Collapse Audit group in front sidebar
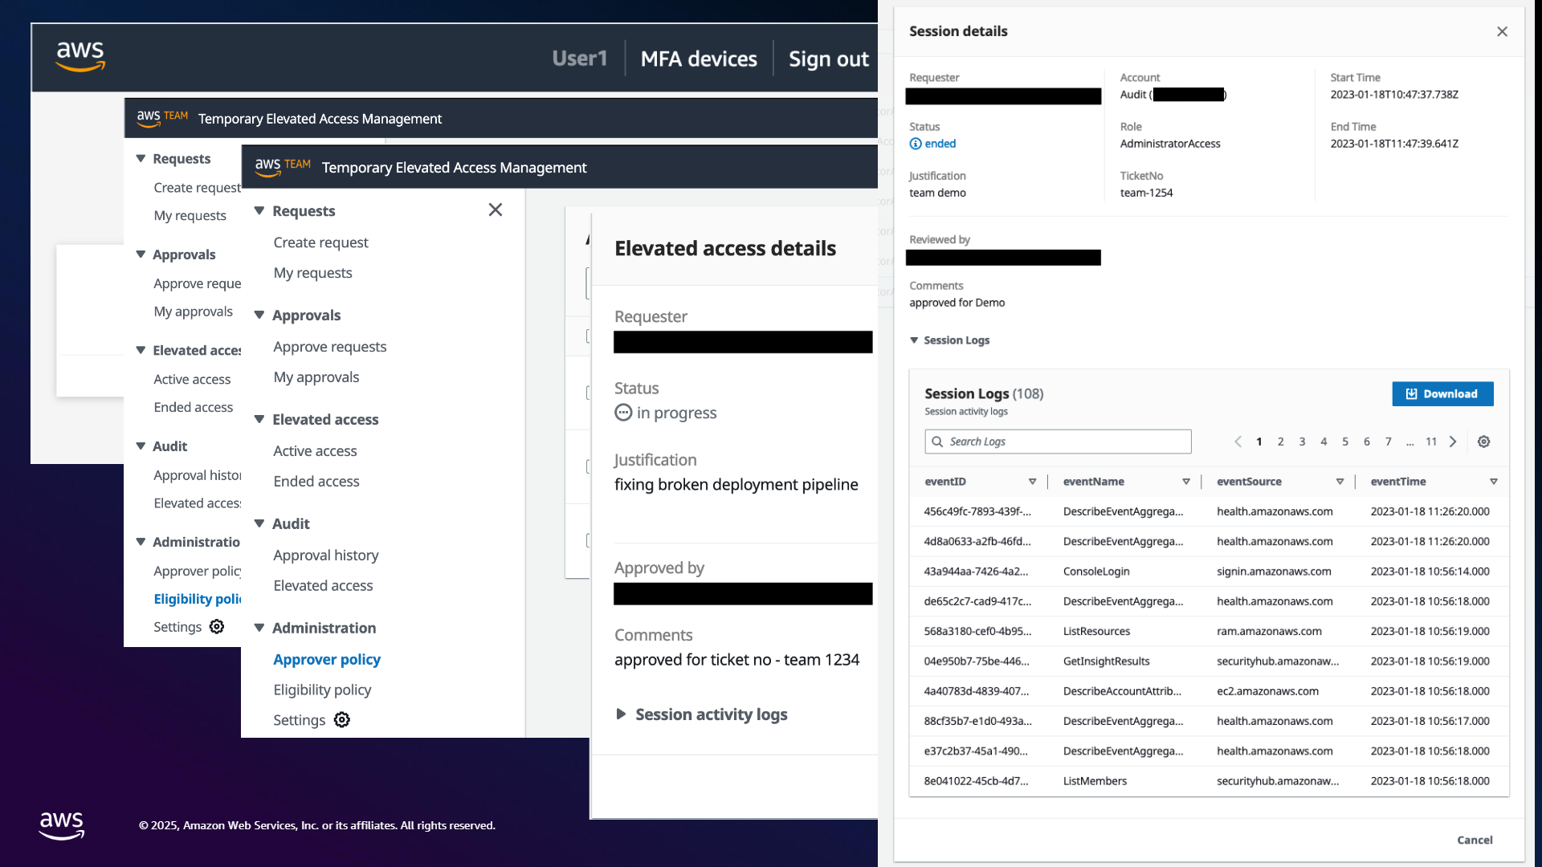Viewport: 1542px width, 867px height. point(259,523)
